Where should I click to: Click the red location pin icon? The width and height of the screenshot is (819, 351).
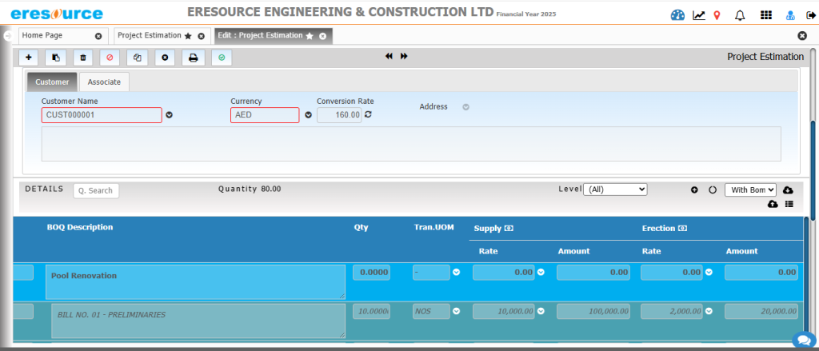coord(717,14)
